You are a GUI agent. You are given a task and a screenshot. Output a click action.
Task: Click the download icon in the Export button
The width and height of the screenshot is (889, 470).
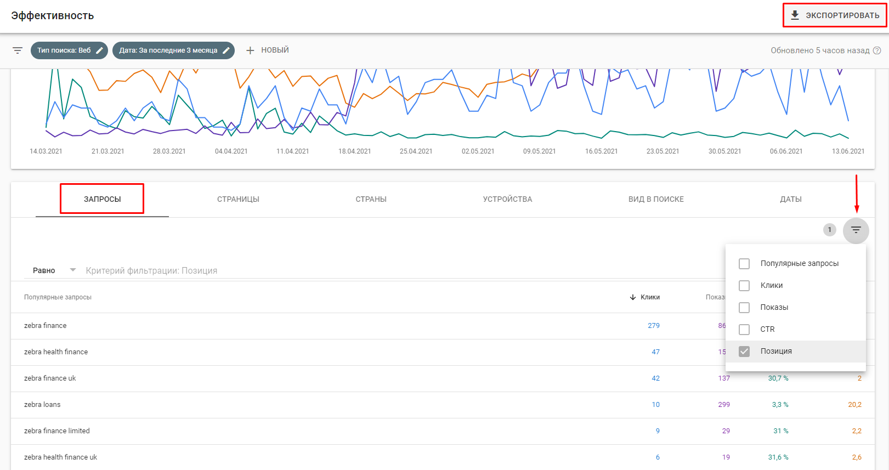tap(795, 15)
